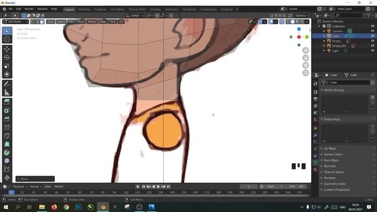
Task: Select the Poly Build tool
Action: click(x=7, y=144)
